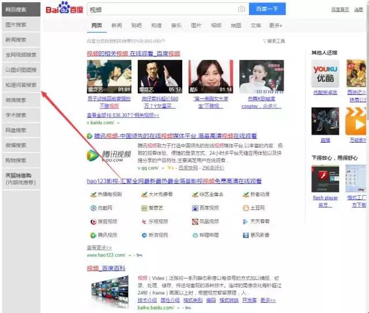Screen dimensions: 369x313
Task: Select 购物搜索 in sidebar
Action: click(x=21, y=160)
